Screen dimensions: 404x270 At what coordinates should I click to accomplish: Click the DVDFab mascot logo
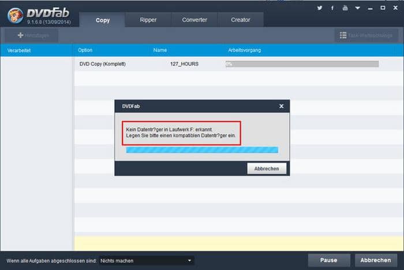pos(15,15)
